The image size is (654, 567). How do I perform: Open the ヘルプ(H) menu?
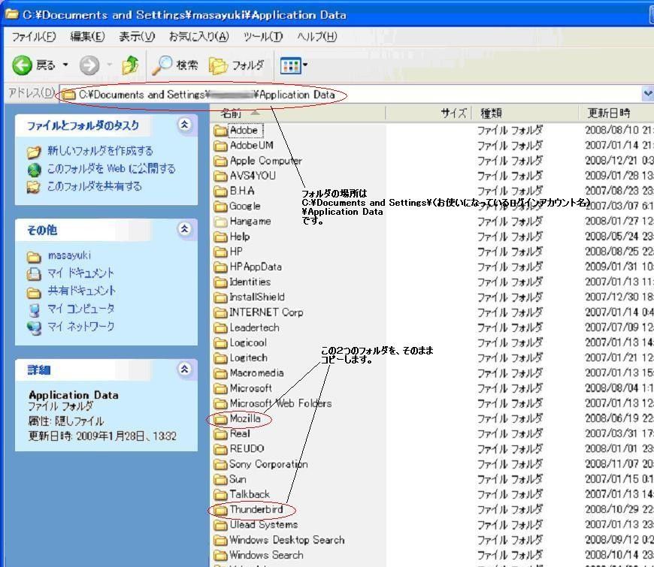317,37
